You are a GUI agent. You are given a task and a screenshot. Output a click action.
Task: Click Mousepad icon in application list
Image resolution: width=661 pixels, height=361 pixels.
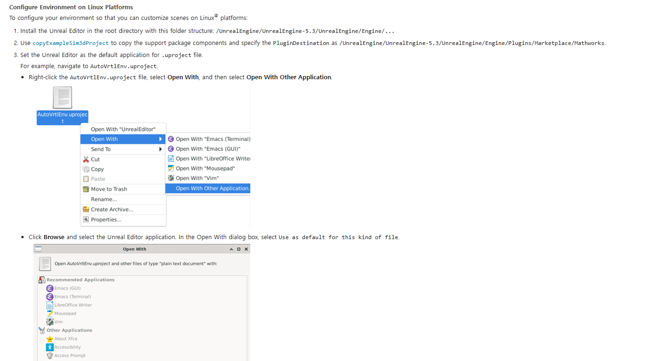pyautogui.click(x=50, y=313)
